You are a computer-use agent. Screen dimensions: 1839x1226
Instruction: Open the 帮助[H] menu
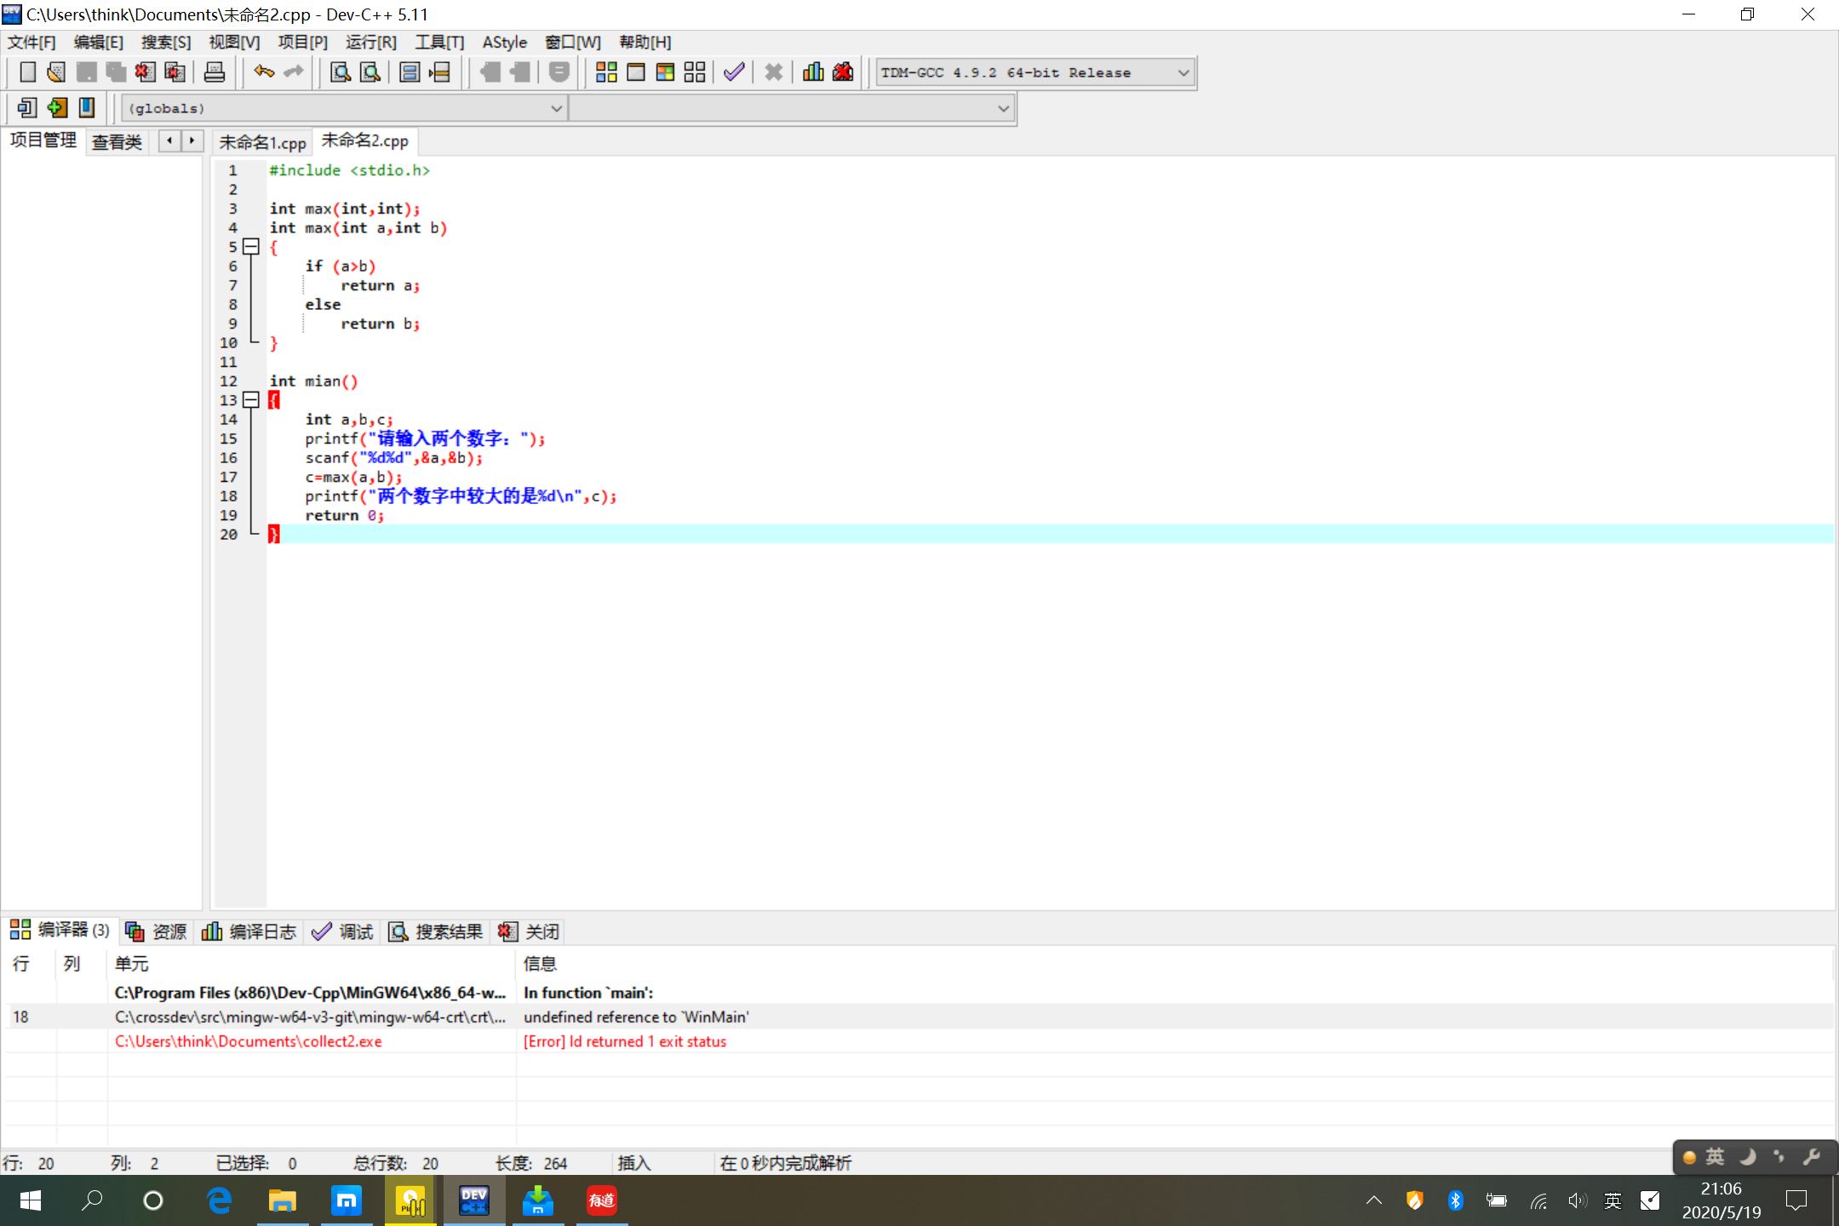(645, 43)
